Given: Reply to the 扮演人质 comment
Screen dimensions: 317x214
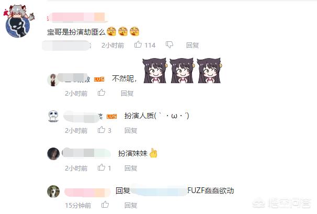Looking at the screenshot, I should [x=131, y=130].
